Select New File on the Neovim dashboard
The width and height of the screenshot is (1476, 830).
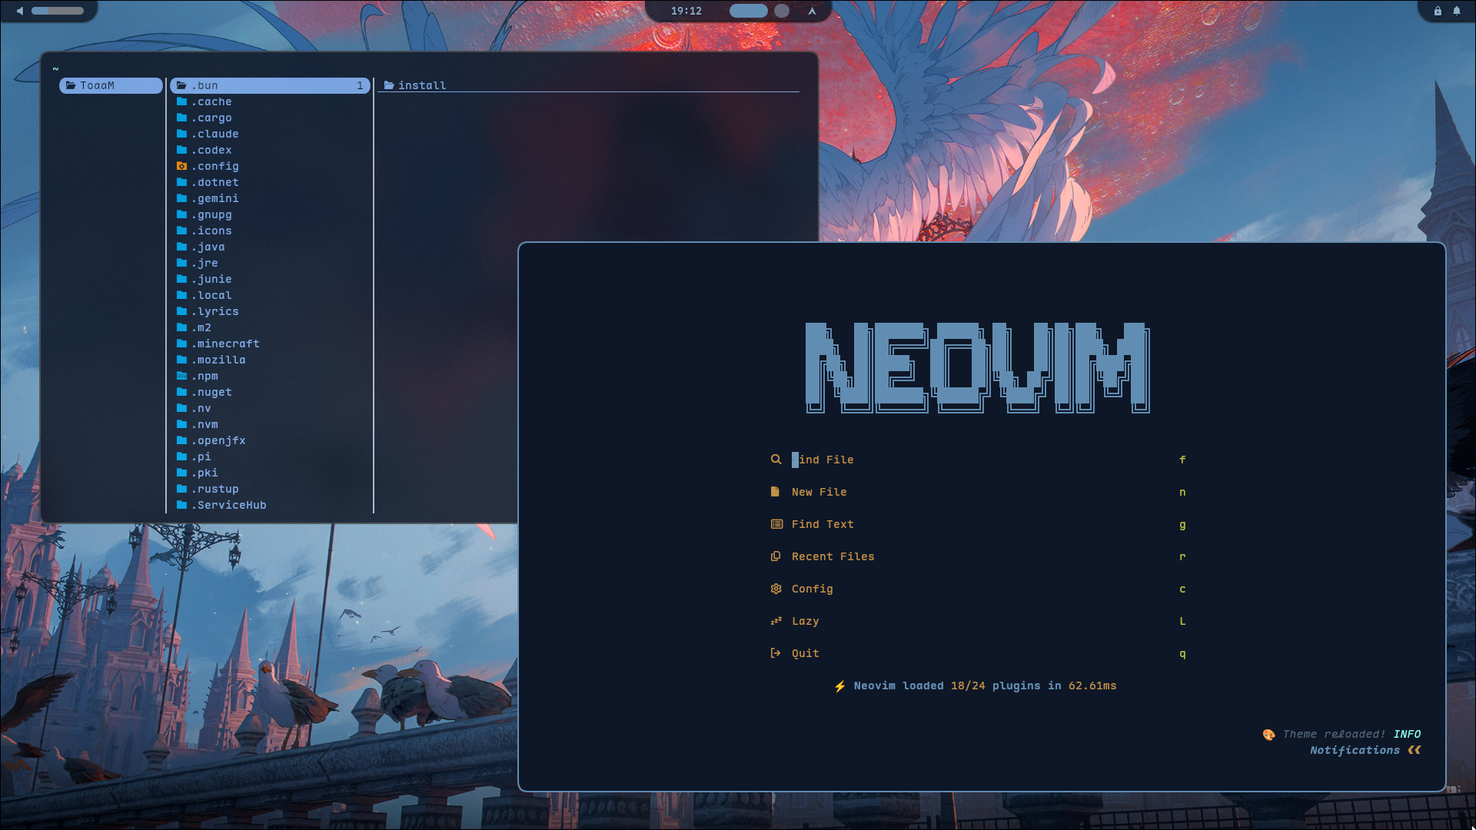[x=976, y=492]
